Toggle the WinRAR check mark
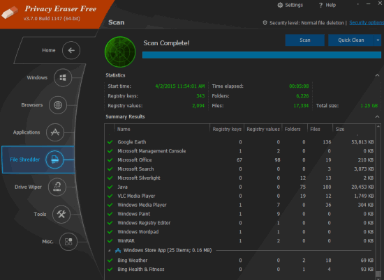The height and width of the screenshot is (280, 384). pos(110,241)
